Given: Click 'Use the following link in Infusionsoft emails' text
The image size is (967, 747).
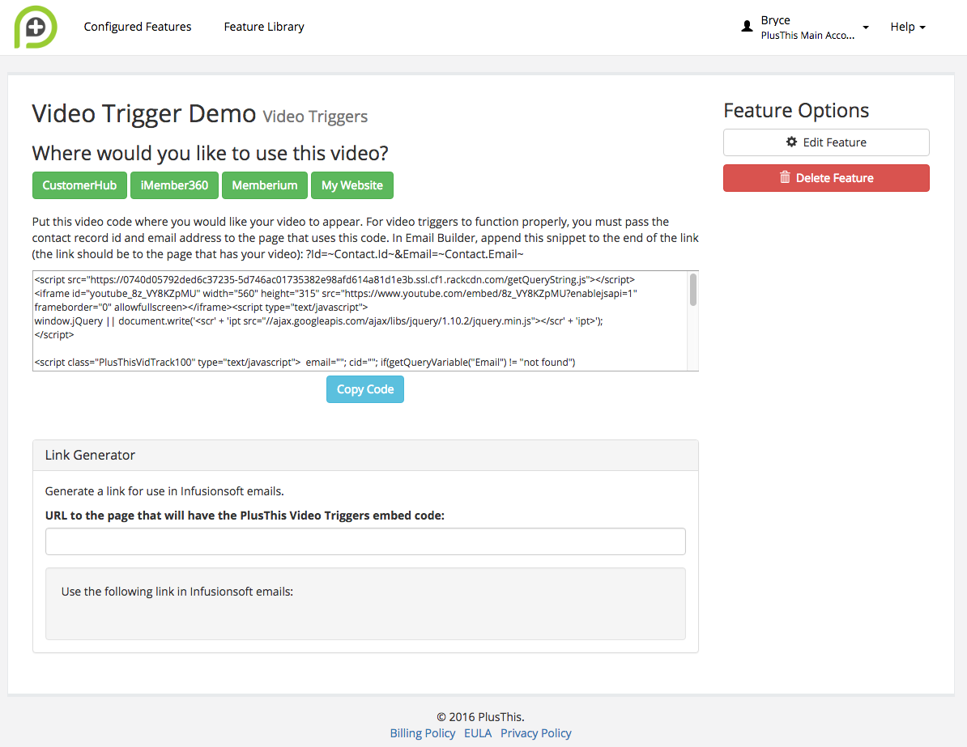Looking at the screenshot, I should tap(177, 592).
